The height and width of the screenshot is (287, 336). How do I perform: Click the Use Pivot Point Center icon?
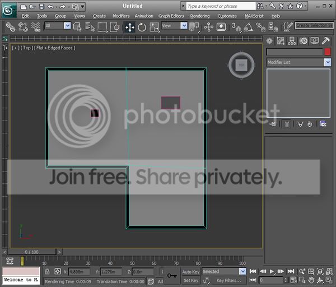[194, 27]
